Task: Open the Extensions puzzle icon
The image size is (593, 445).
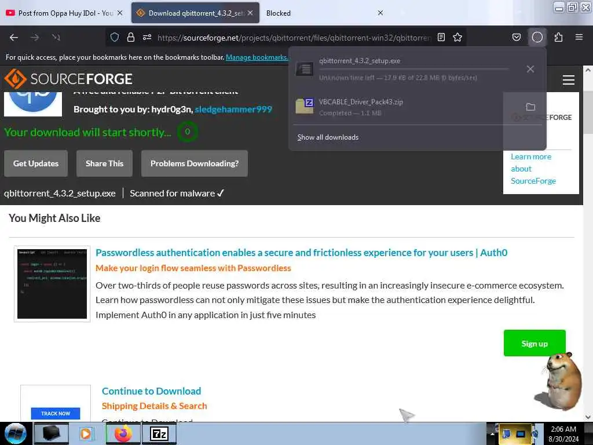Action: [559, 38]
